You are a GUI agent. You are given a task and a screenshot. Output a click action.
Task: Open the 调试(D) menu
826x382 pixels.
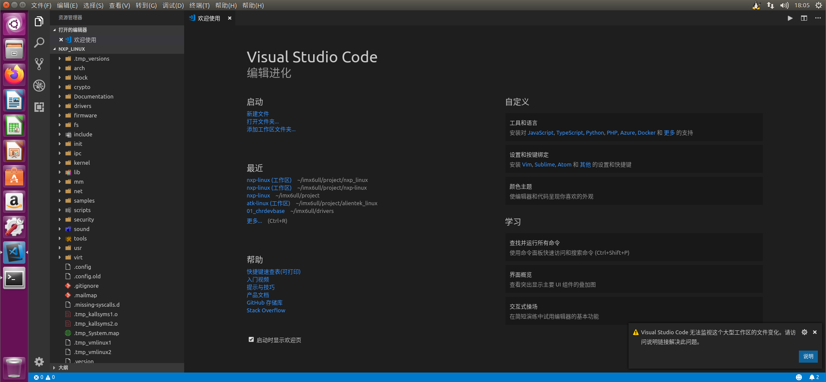[173, 5]
